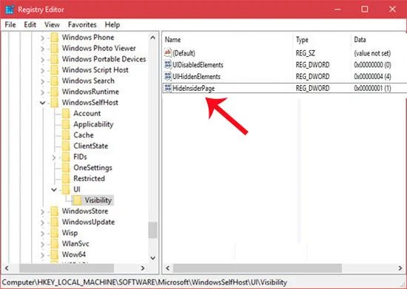Collapse the UI key
The height and width of the screenshot is (289, 407).
point(54,190)
